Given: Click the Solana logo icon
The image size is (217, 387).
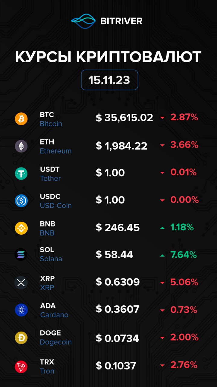Looking at the screenshot, I should (21, 254).
